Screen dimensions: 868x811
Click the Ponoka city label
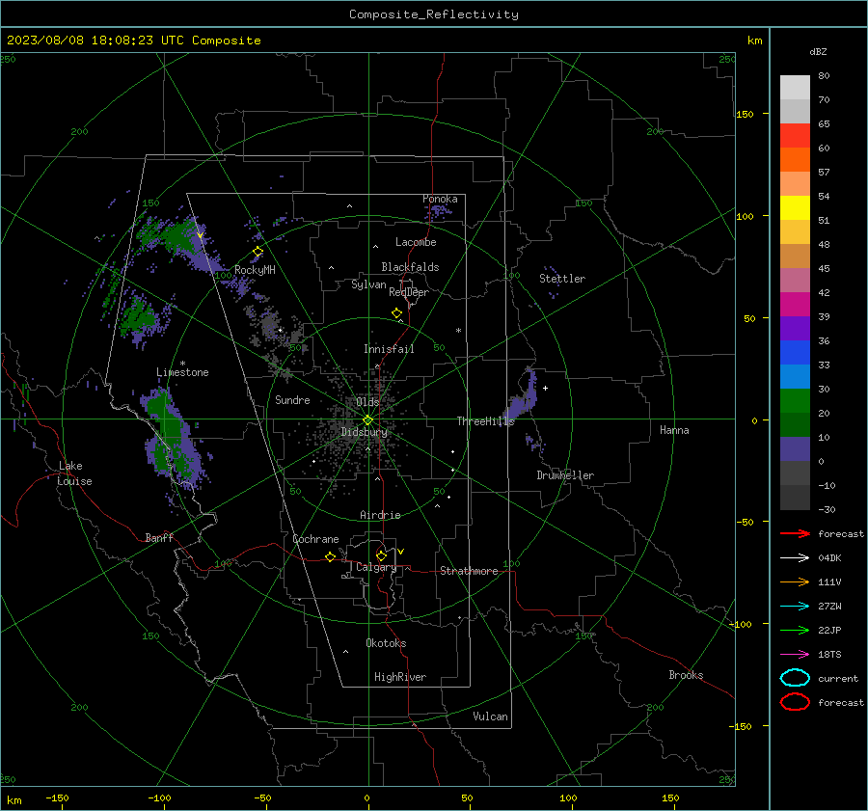coord(440,199)
